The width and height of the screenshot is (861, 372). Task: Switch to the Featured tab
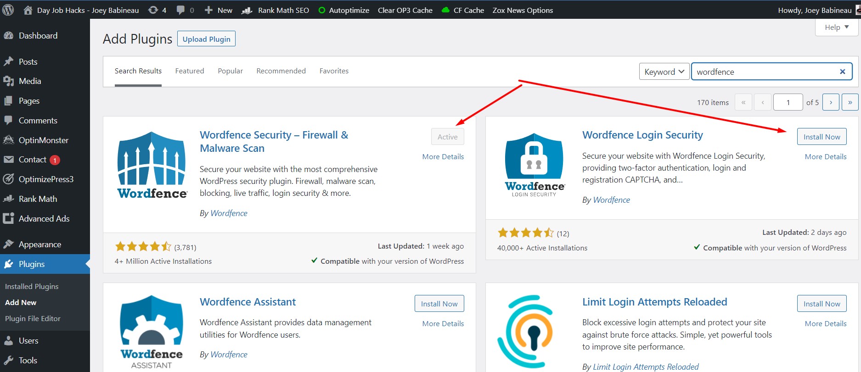tap(190, 71)
